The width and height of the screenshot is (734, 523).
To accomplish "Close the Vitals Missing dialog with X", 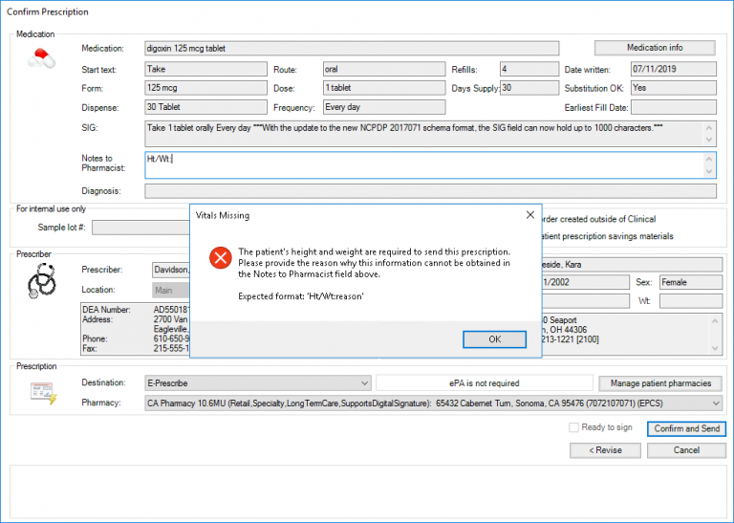I will pos(529,216).
